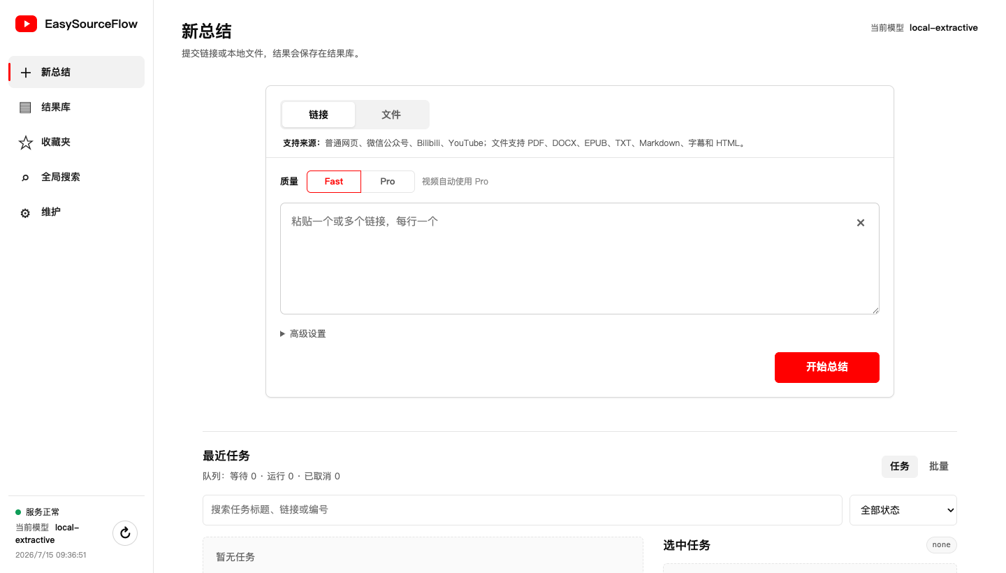Click the plus icon beside 新总结

tap(26, 73)
